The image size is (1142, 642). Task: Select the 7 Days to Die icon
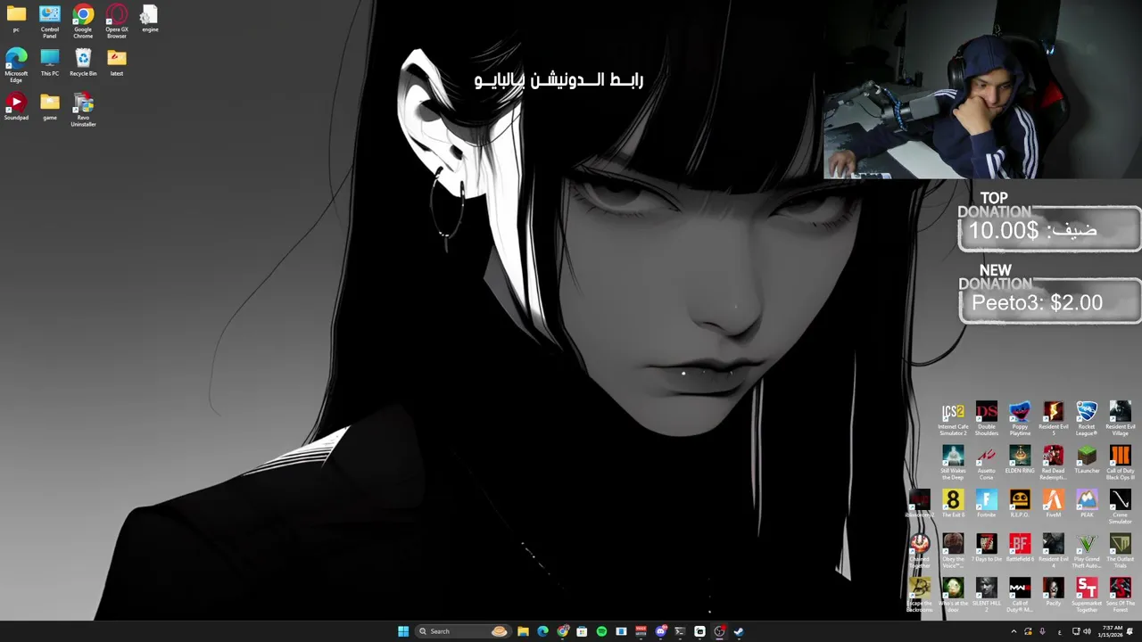click(987, 548)
